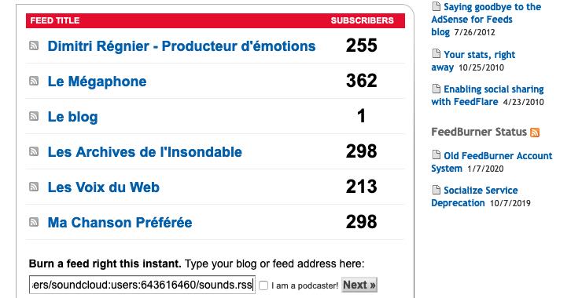Screen dimensions: 582x298
Task: Click document icon beside Socialize Service Deprecation
Action: [436, 190]
